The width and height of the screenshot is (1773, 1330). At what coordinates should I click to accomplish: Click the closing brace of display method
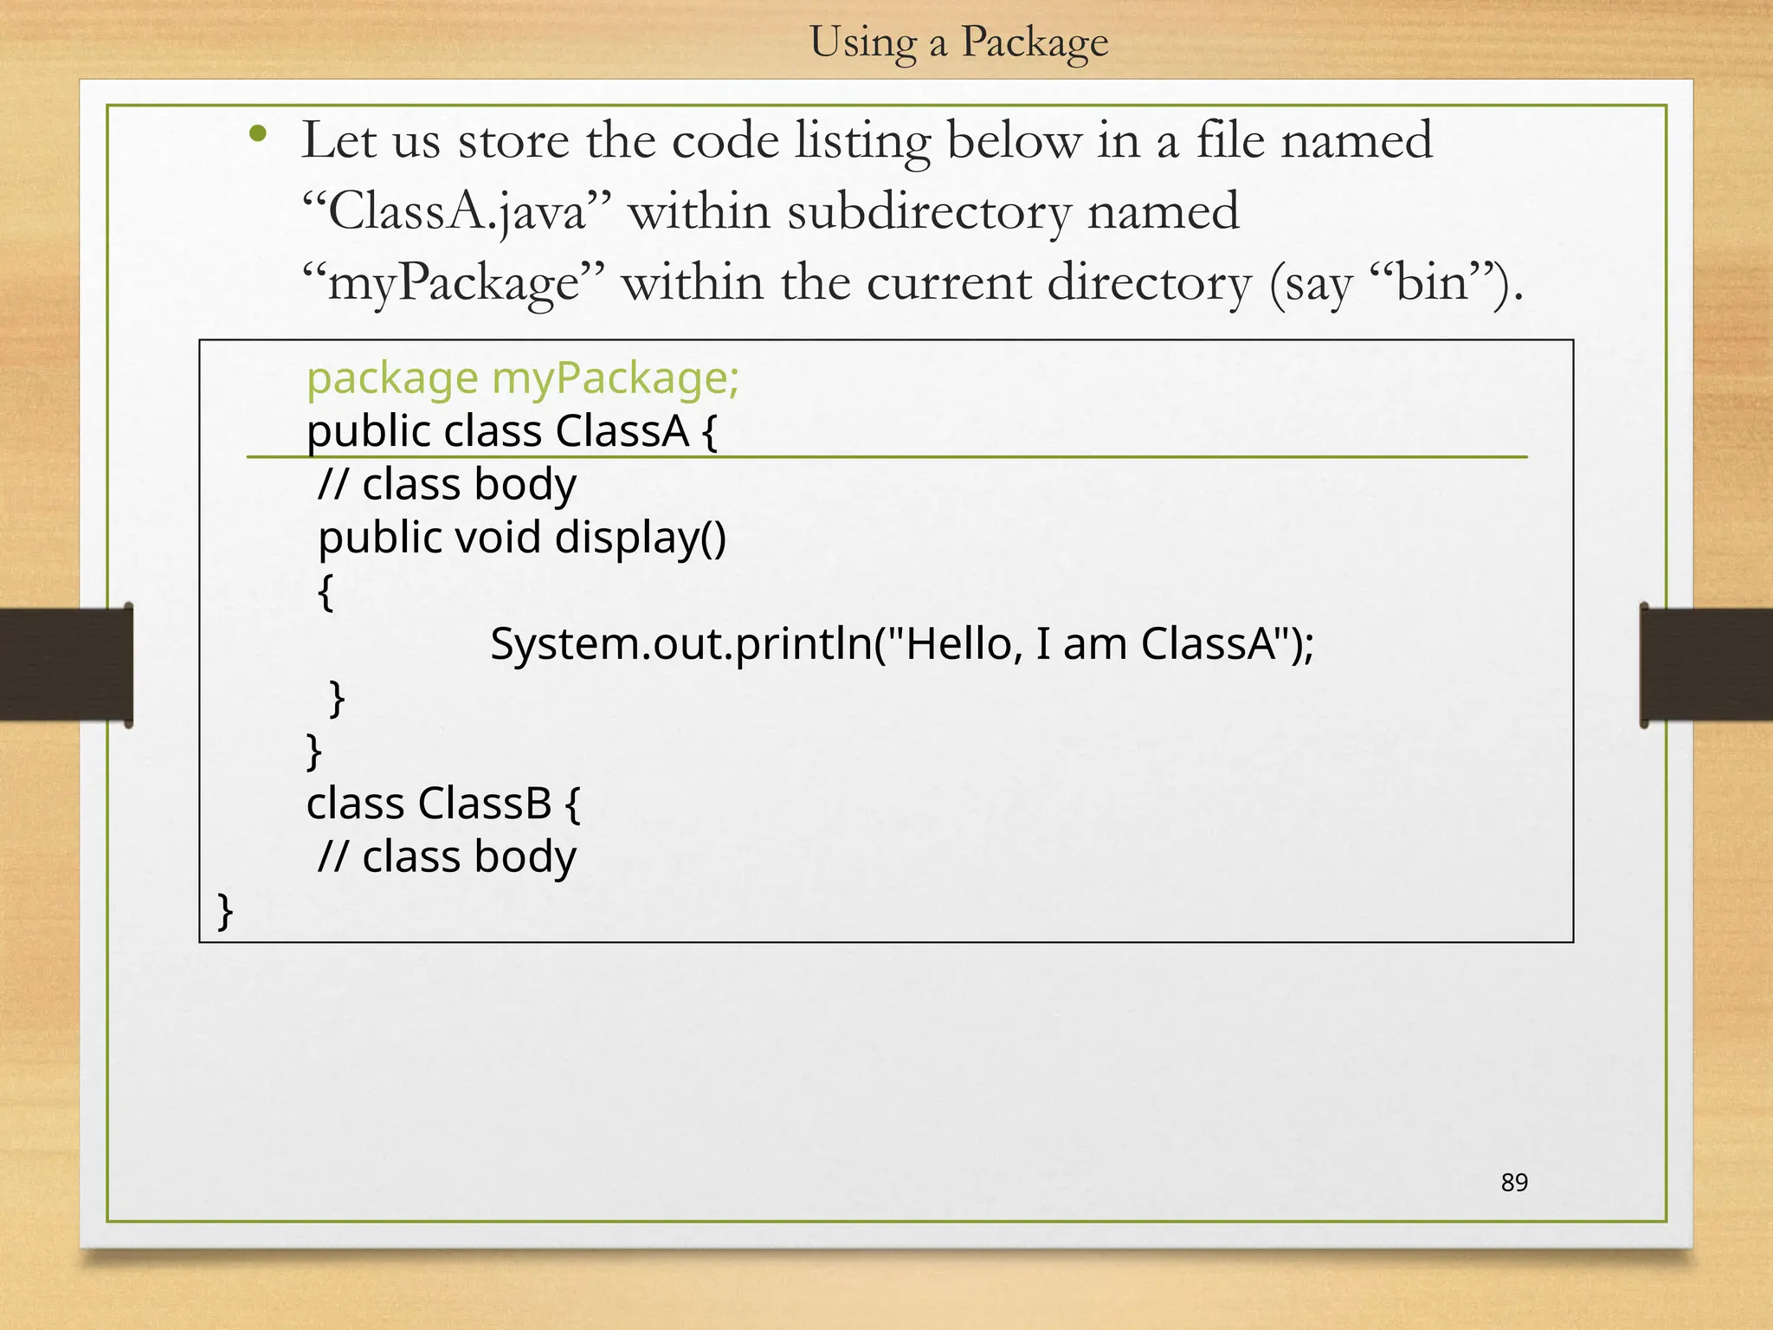coord(338,698)
